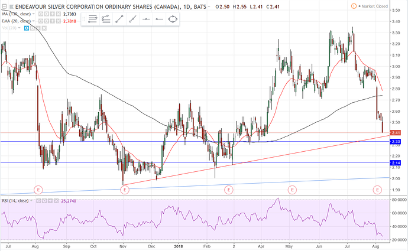Select the polyline-over-lines drawing tool icon
Image resolution: width=408 pixels, height=251 pixels.
pos(106,19)
